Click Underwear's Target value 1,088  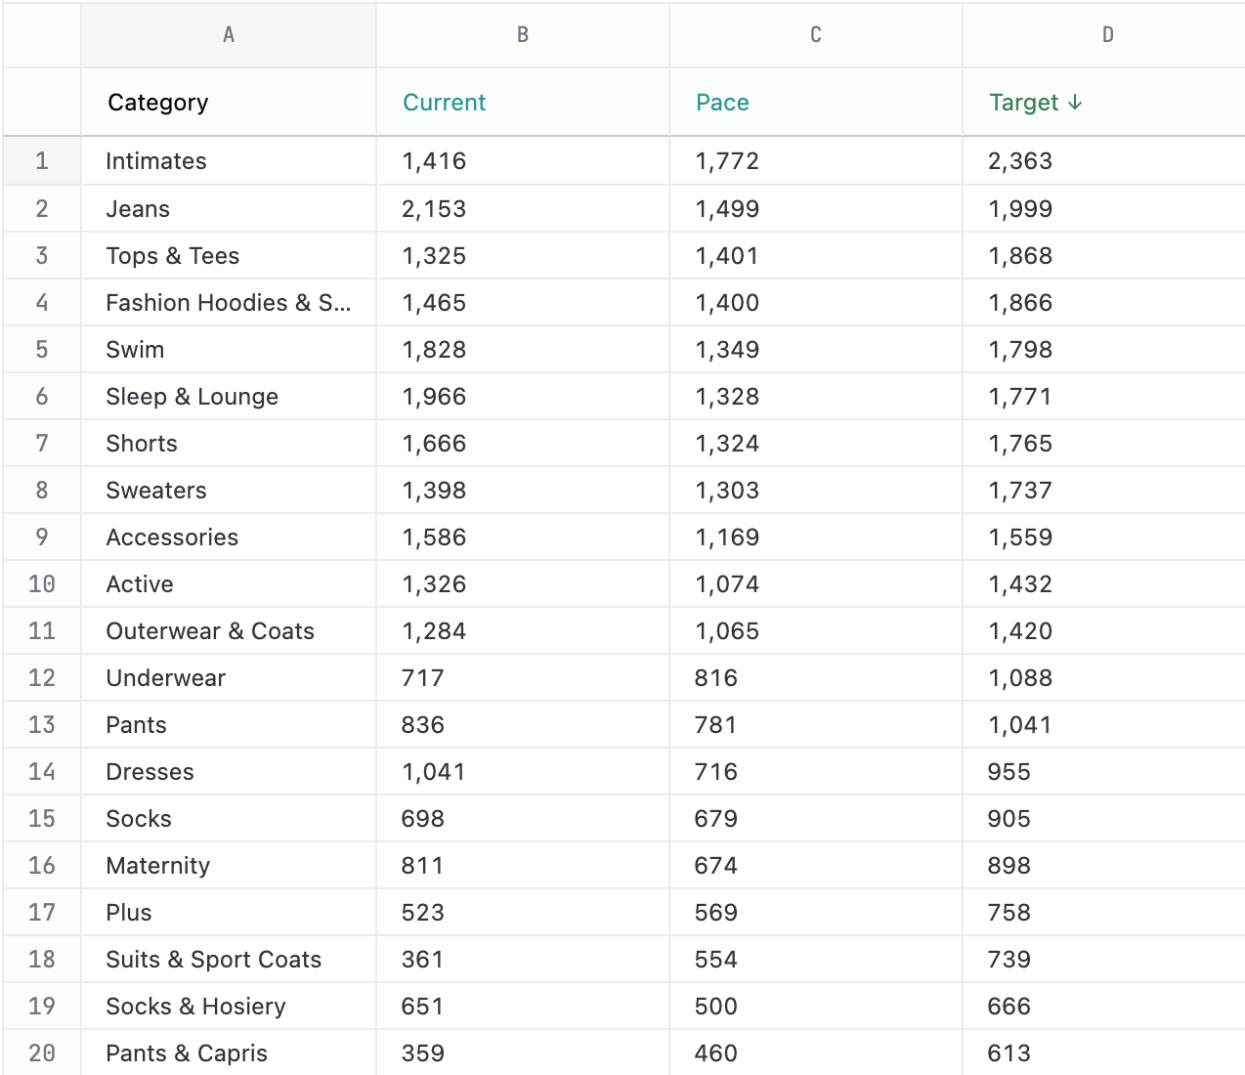pyautogui.click(x=1020, y=678)
